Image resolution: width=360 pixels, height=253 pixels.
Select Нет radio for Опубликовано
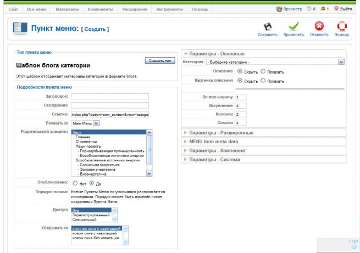coord(75,183)
